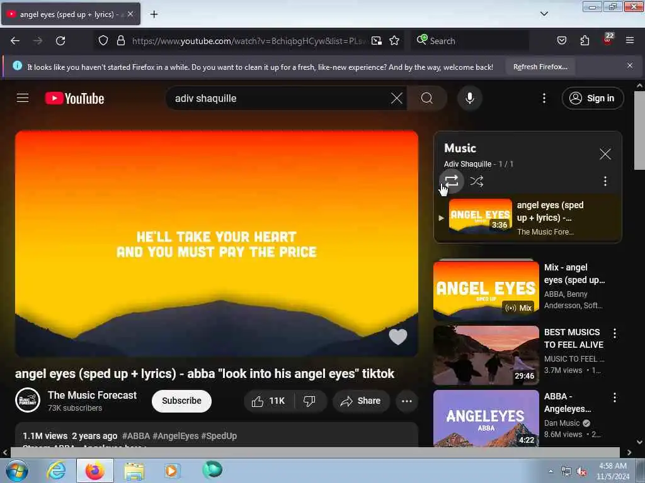The width and height of the screenshot is (645, 483).
Task: Close the Music playlist panel
Action: coord(605,154)
